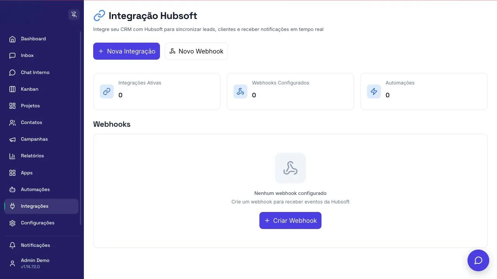Click version text v1.14.72.0
The image size is (497, 279).
coord(30,267)
